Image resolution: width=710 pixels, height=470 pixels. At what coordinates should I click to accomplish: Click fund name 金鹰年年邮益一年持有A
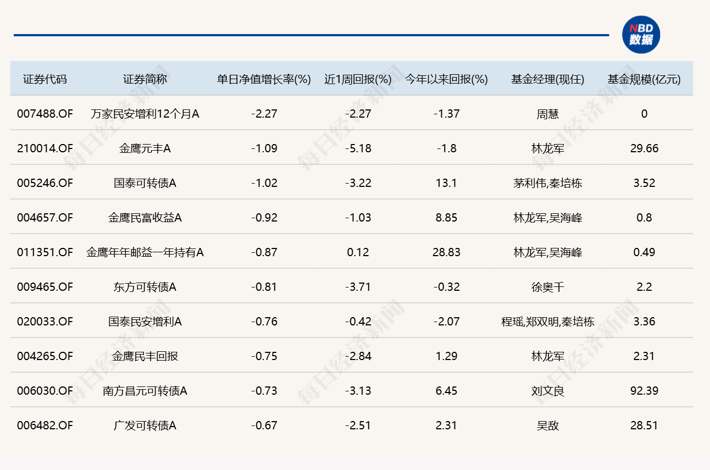coord(145,252)
